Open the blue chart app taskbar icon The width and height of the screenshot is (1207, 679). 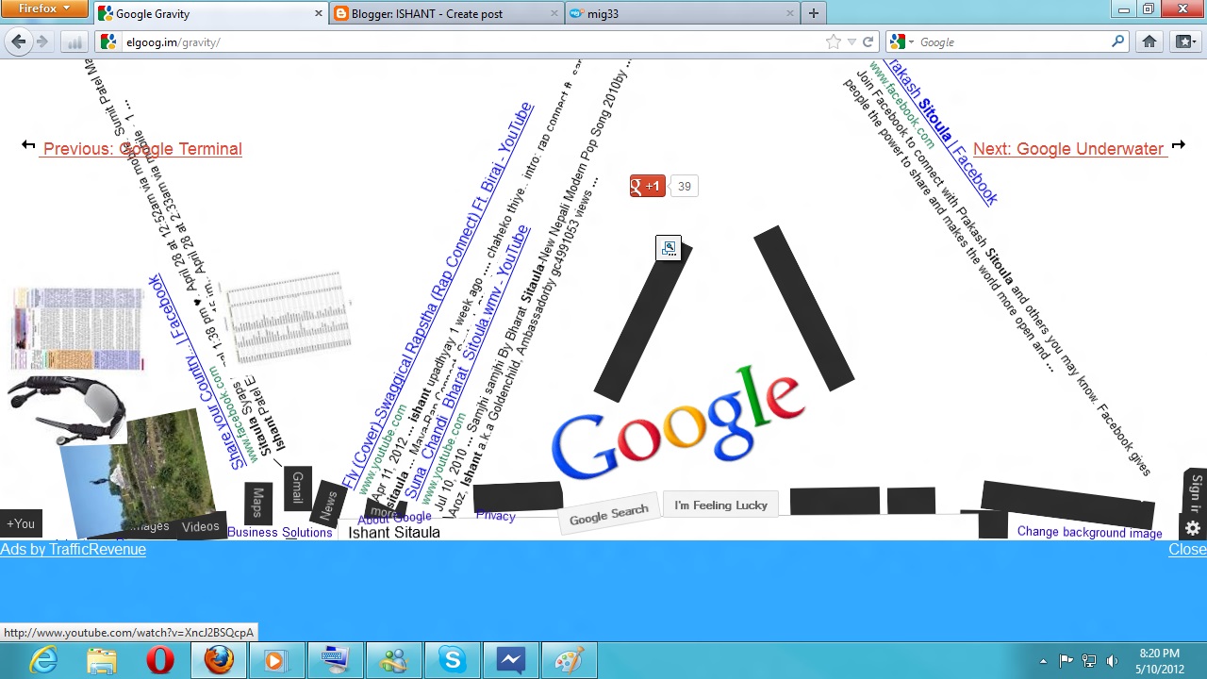(x=511, y=660)
